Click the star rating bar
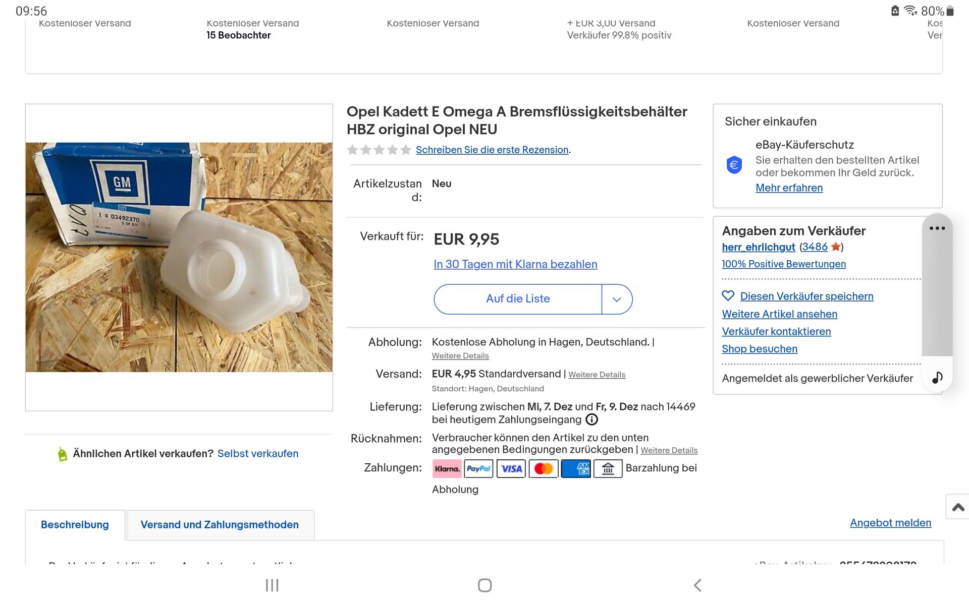This screenshot has width=969, height=605. (379, 150)
